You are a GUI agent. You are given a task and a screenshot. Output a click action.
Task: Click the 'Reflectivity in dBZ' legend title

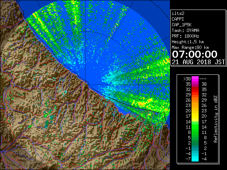pos(216,119)
